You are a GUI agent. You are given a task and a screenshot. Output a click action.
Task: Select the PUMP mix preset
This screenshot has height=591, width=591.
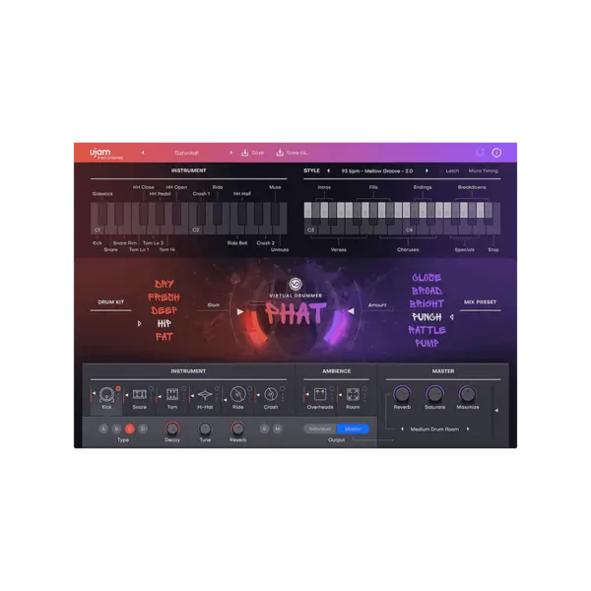(x=427, y=343)
